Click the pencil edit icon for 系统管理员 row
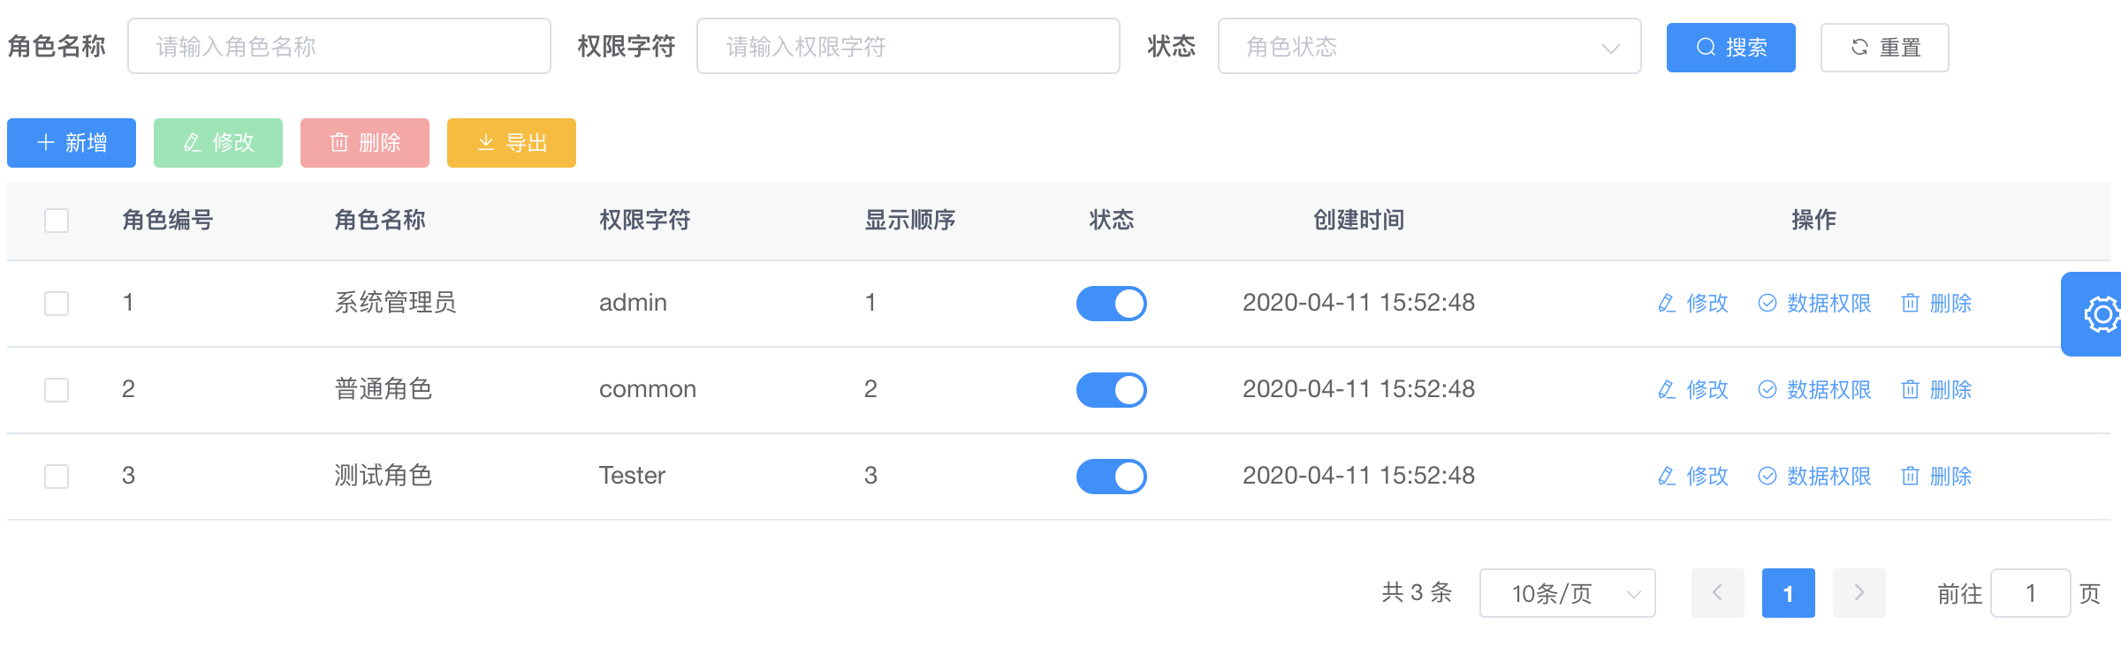Screen dimensions: 2121x646 click(1667, 304)
